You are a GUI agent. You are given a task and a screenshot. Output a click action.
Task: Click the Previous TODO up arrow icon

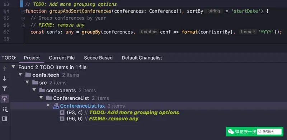pos(5,69)
